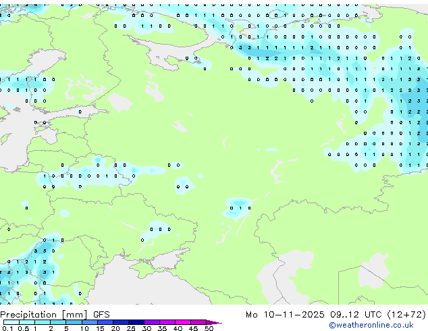Select the 40–45 mm magenta legend swatch
428x331 pixels.
[x=183, y=322]
